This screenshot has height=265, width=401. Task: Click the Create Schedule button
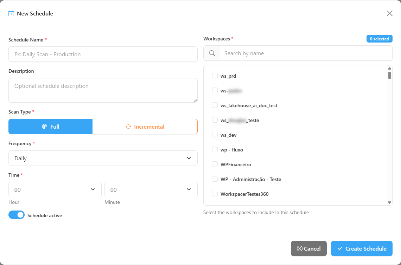[x=362, y=248]
